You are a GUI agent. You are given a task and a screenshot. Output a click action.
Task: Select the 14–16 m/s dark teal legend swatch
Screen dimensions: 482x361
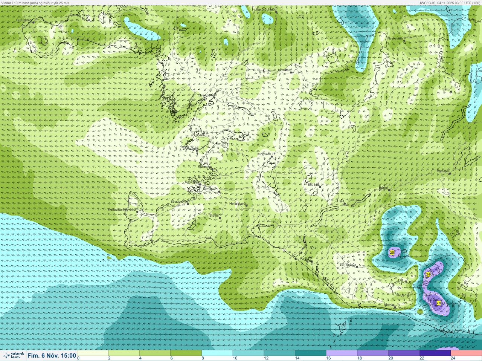(311, 353)
